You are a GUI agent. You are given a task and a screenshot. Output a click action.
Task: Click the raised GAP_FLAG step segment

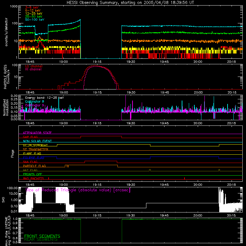(x=101, y=136)
